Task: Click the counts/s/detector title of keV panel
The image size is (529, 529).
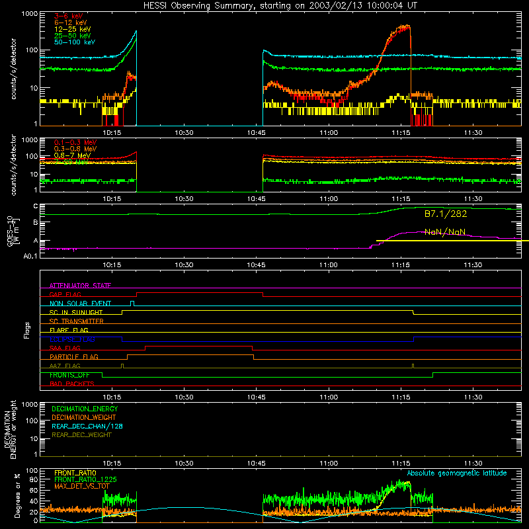Action: pyautogui.click(x=13, y=69)
